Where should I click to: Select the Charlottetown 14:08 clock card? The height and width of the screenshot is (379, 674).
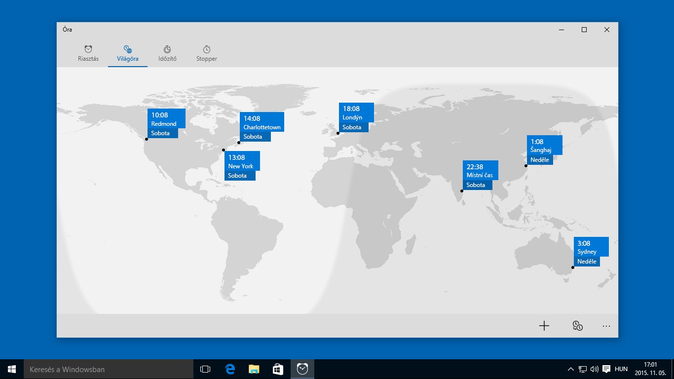pyautogui.click(x=262, y=127)
